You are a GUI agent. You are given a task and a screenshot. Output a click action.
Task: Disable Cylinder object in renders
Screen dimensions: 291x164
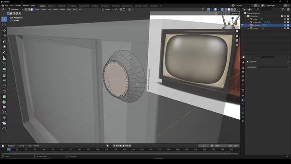click(x=288, y=26)
